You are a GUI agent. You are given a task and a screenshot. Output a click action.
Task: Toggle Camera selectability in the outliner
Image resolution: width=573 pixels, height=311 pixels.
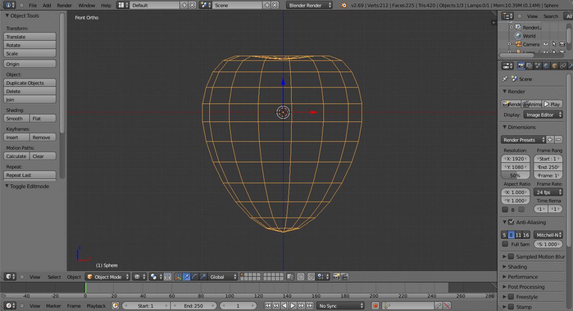coord(554,44)
